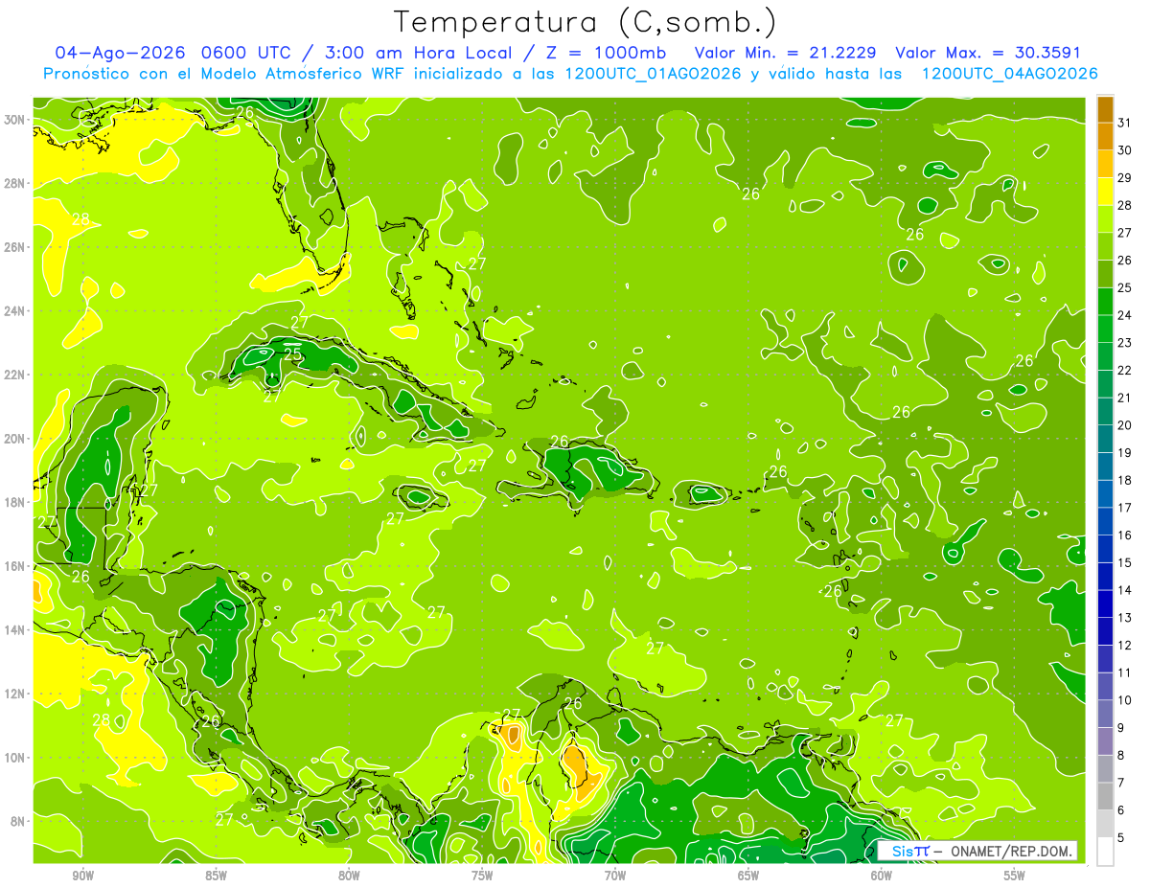The image size is (1150, 888).
Task: Click the purple legend swatch between 8 and 9
Action: (1105, 741)
